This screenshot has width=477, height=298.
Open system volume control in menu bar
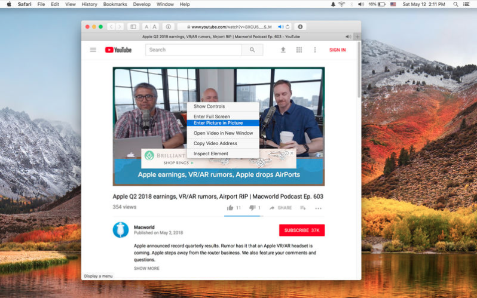(x=361, y=4)
